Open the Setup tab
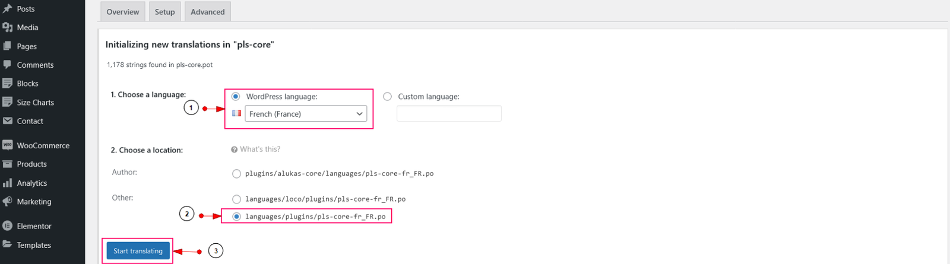Image resolution: width=950 pixels, height=264 pixels. [164, 12]
